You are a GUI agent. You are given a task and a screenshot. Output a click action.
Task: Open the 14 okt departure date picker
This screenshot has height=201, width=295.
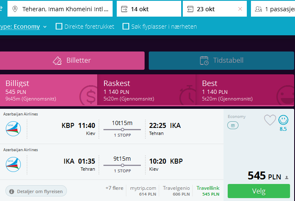pos(149,9)
